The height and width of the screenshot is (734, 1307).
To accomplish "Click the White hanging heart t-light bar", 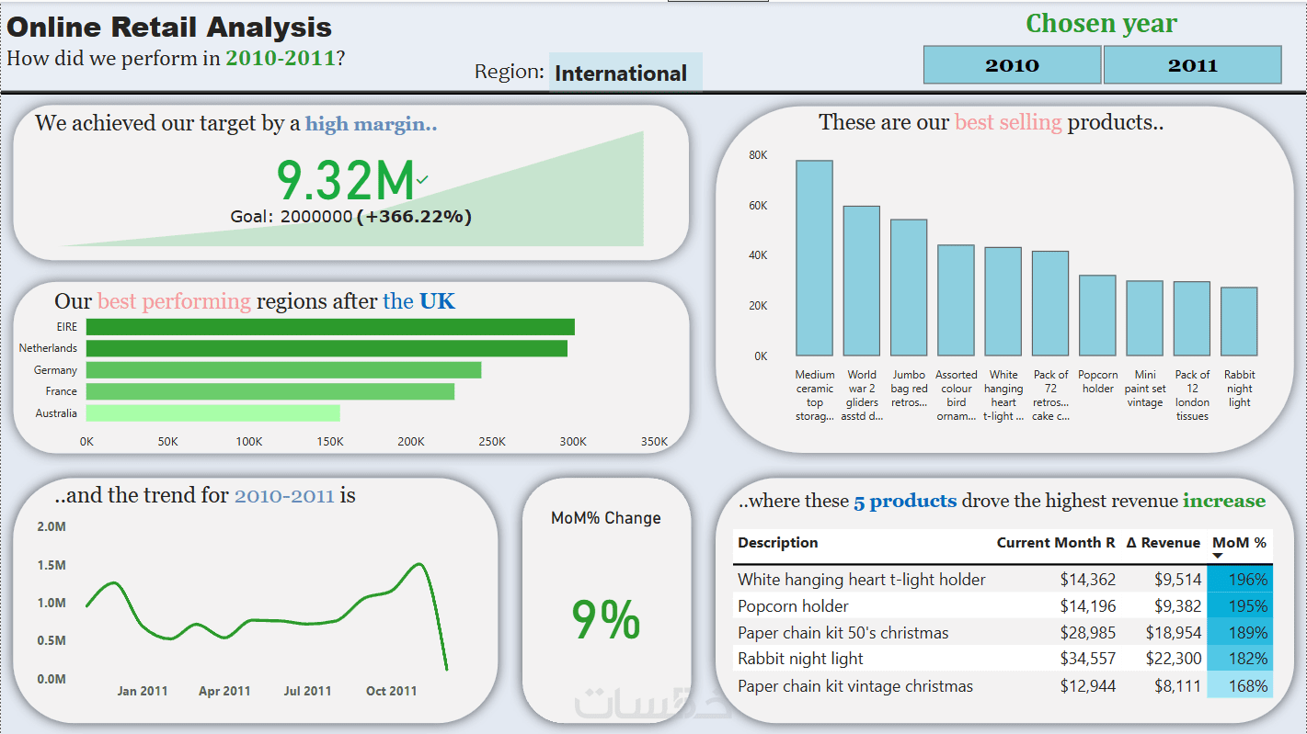I will (1003, 301).
